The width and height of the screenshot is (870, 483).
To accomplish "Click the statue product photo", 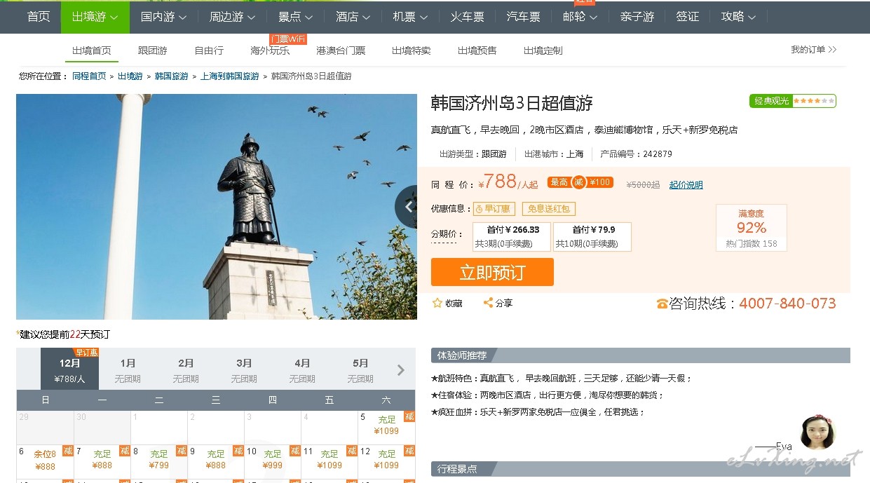I will (x=217, y=207).
